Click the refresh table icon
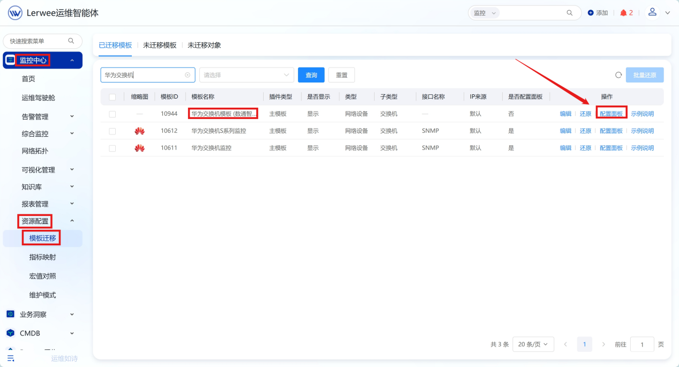This screenshot has height=367, width=679. 618,75
